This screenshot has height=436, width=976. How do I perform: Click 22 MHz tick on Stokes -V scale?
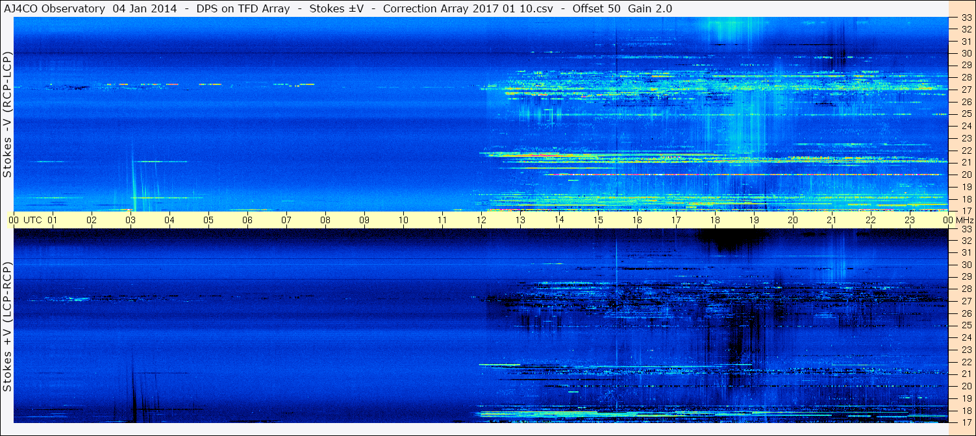click(x=966, y=151)
